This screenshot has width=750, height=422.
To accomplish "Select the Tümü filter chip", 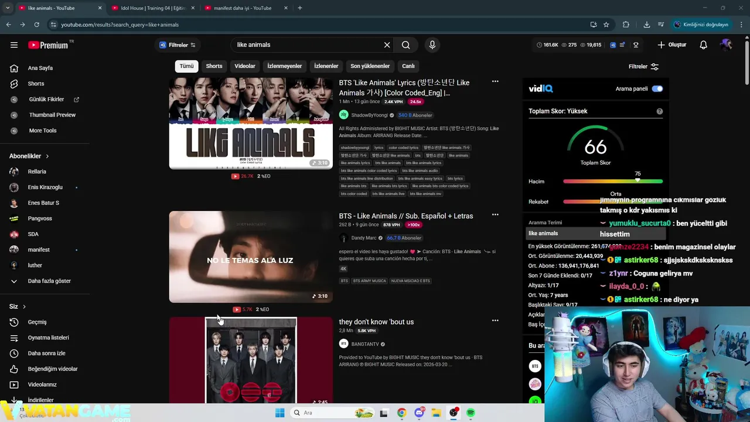I will click(x=186, y=66).
